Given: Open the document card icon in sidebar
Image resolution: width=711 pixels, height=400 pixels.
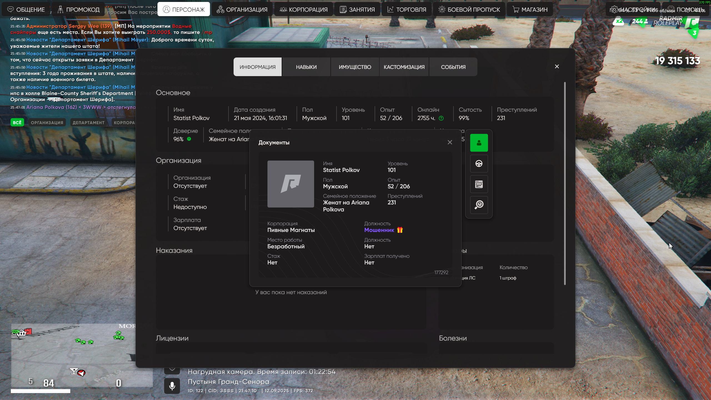Looking at the screenshot, I should [x=479, y=184].
